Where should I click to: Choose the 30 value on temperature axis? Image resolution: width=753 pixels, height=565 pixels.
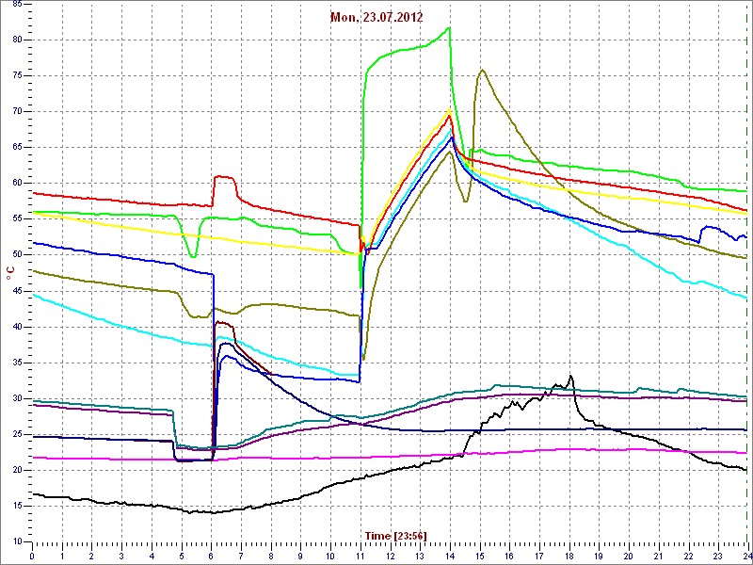(16, 398)
